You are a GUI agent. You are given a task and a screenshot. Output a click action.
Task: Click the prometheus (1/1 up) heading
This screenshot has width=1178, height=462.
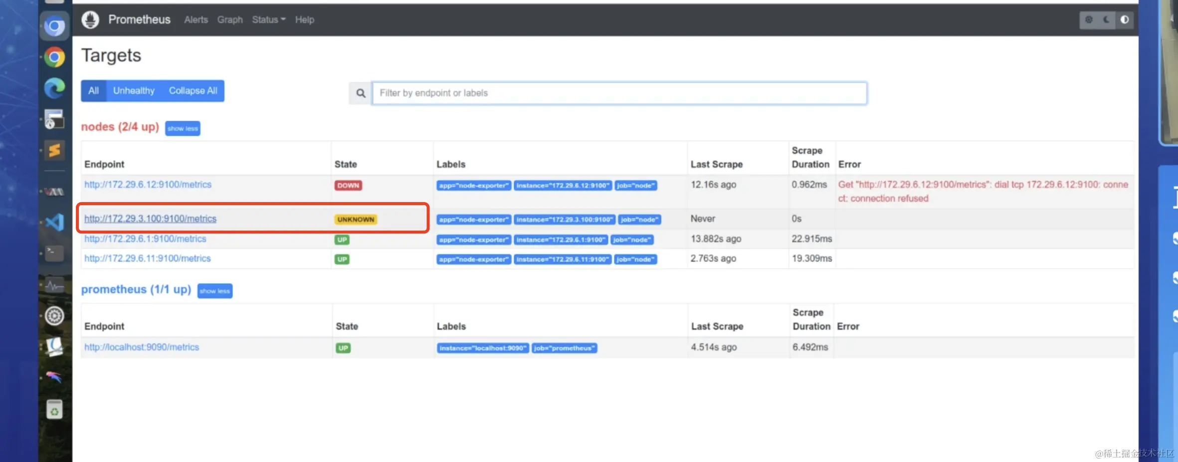[136, 290]
